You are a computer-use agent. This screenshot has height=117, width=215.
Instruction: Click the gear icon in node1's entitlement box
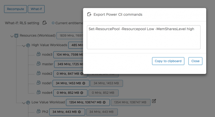pos(84,83)
